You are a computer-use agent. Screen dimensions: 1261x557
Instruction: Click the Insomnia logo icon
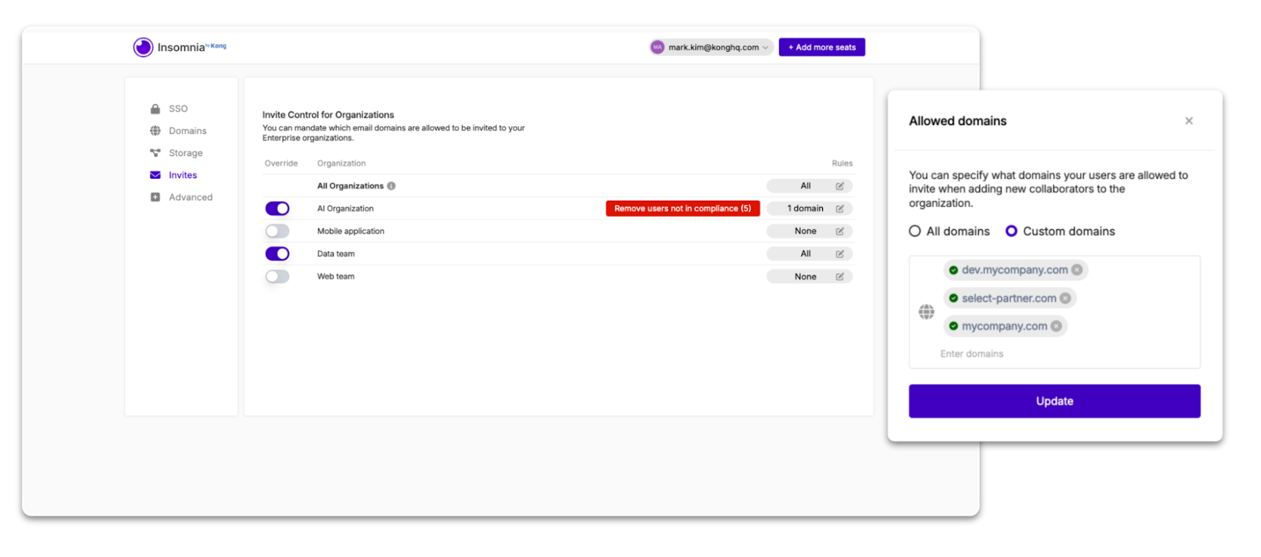[143, 47]
